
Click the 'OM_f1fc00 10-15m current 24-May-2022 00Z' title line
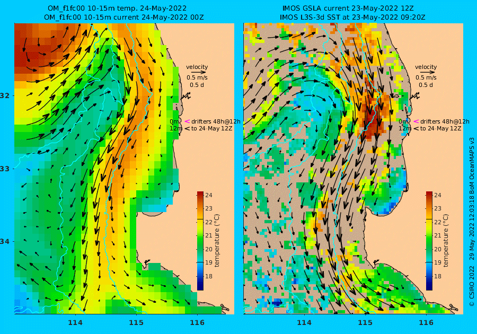[x=124, y=17]
